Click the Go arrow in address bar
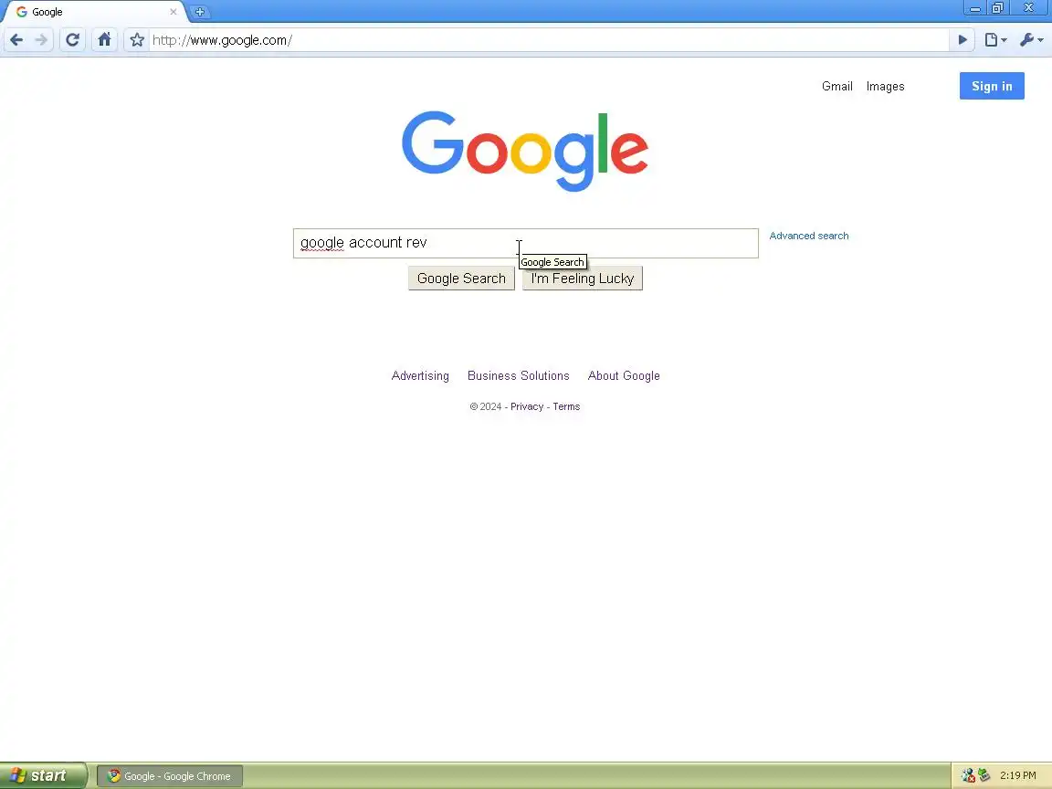The height and width of the screenshot is (789, 1052). tap(963, 40)
